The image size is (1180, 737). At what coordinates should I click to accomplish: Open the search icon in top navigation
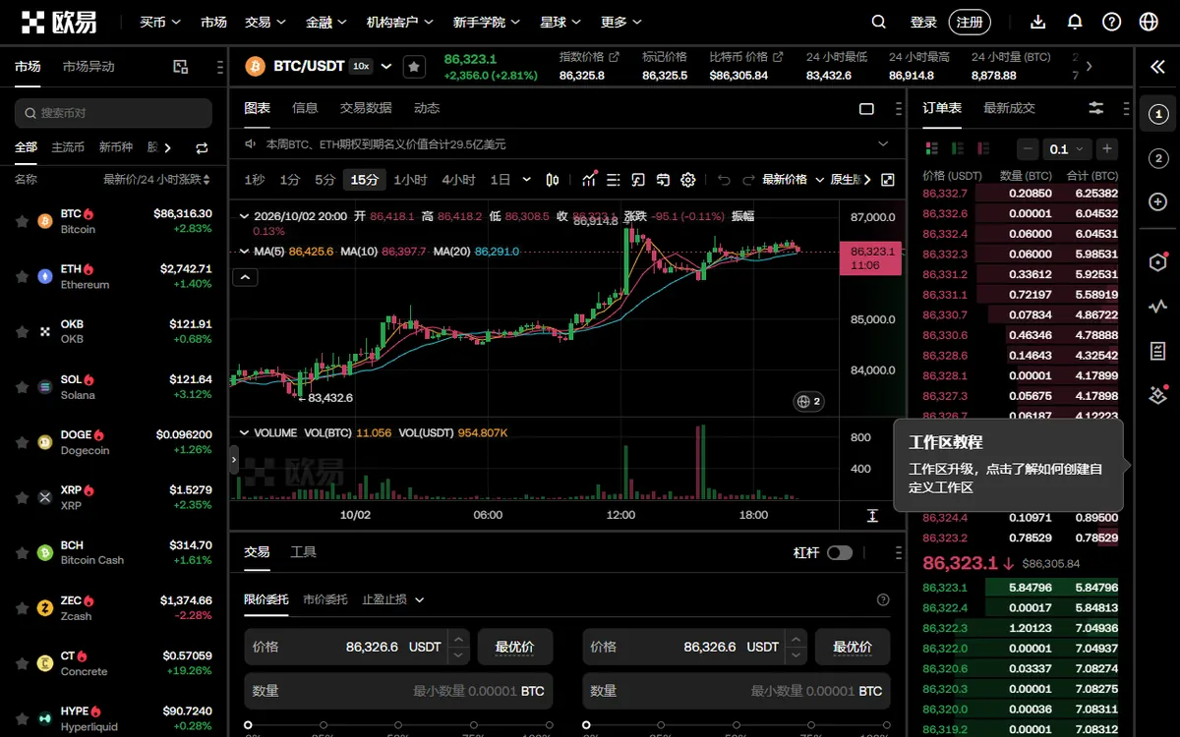click(879, 22)
